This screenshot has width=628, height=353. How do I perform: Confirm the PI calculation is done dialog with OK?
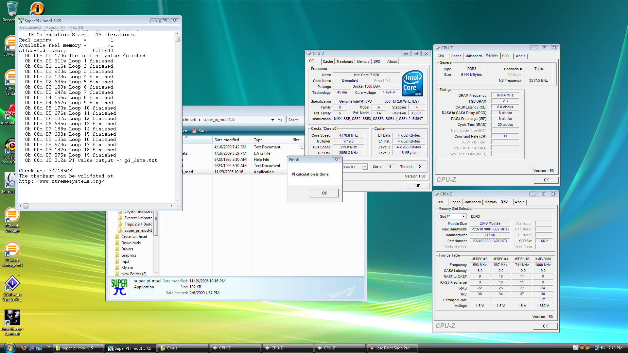[x=324, y=193]
